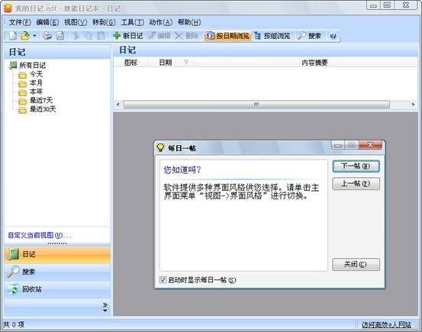Select the 本年 folder

point(36,92)
